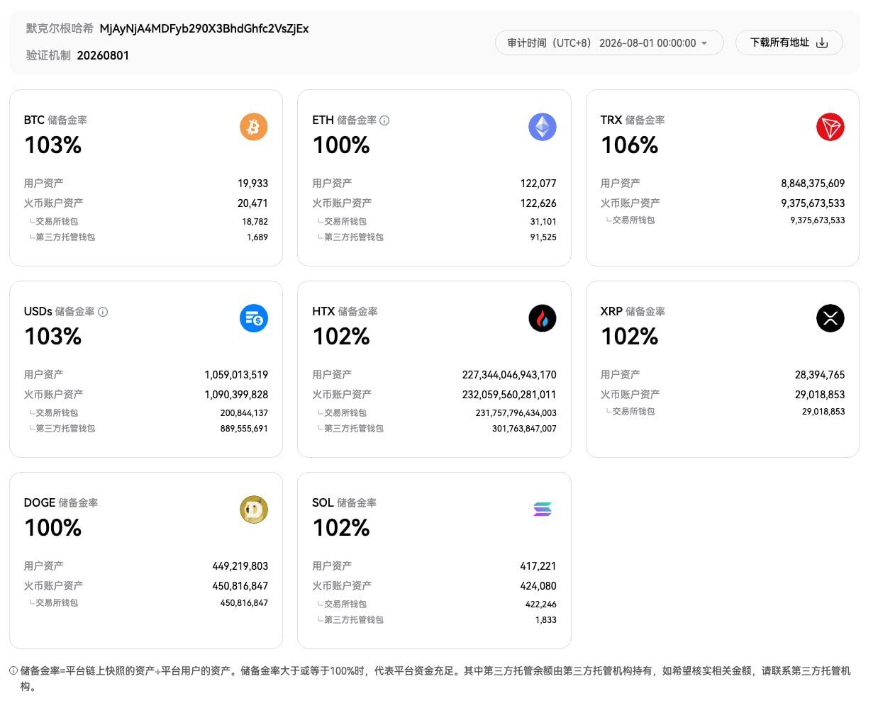Click BTC 第三方托管钱包 value 1,689
Image resolution: width=878 pixels, height=703 pixels.
(257, 237)
